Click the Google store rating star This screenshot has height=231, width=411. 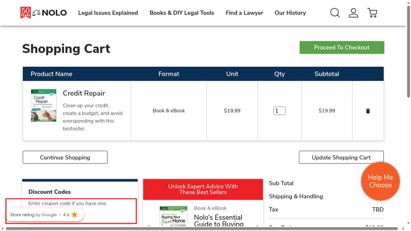74,215
